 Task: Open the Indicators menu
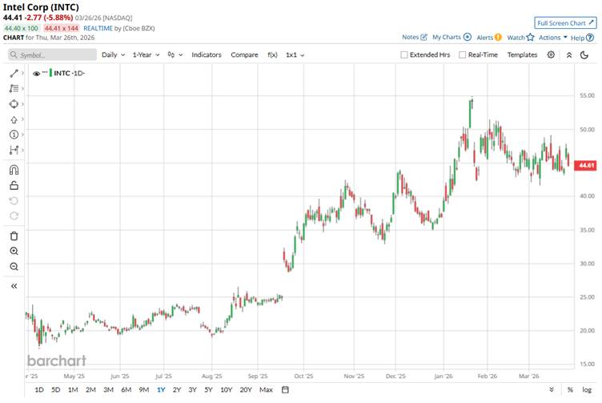pos(206,54)
